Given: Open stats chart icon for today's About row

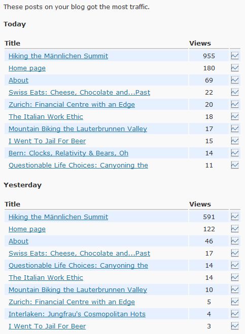Looking at the screenshot, I should (x=235, y=80).
